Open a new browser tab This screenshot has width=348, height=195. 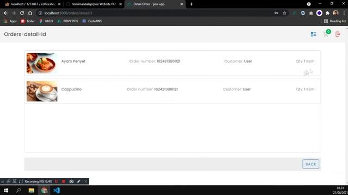pyautogui.click(x=191, y=4)
